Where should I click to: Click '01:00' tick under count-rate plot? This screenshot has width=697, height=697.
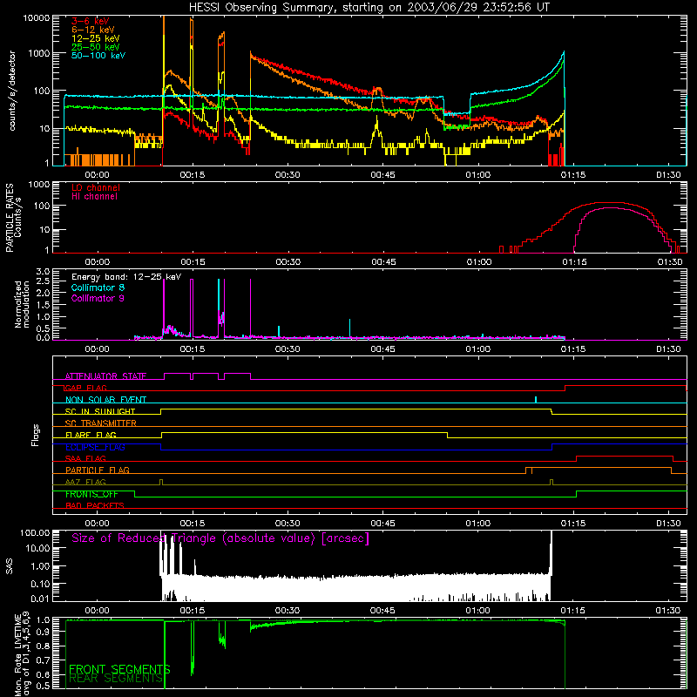click(477, 175)
